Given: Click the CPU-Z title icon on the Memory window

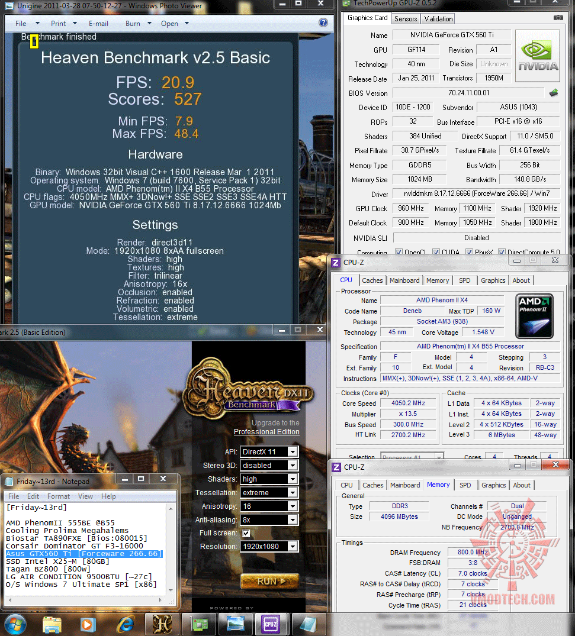Looking at the screenshot, I should [336, 467].
